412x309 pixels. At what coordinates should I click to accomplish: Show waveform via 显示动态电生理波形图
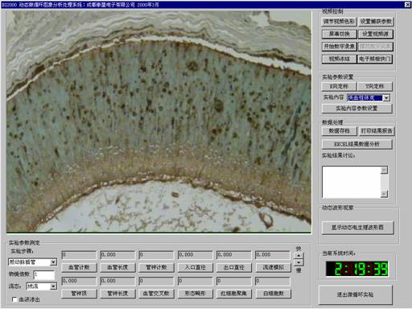click(x=357, y=228)
